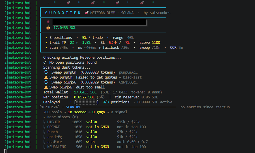Click 'wash' reason on assface row
This screenshot has height=153, width=255.
pyautogui.click(x=90, y=142)
